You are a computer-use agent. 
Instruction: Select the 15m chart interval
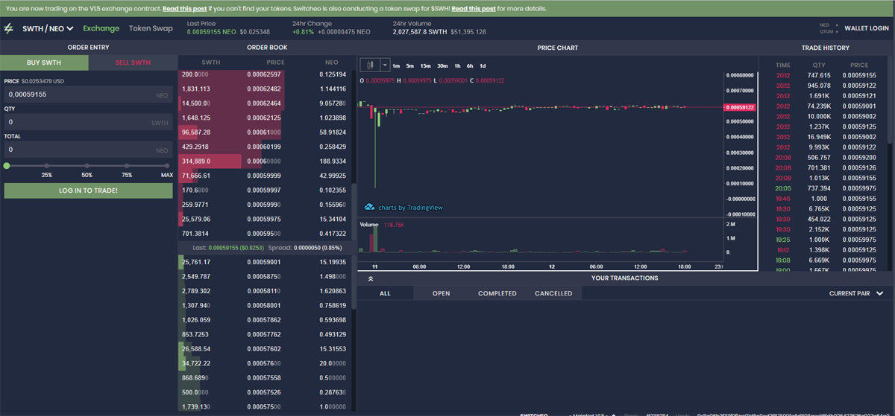coord(425,65)
